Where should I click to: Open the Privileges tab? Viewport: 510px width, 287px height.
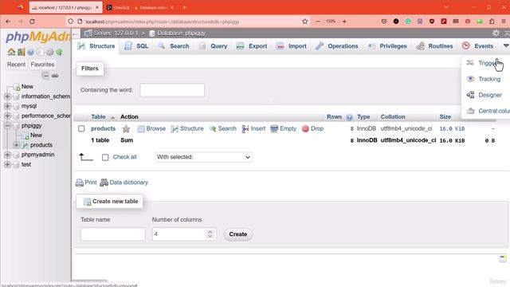[387, 46]
